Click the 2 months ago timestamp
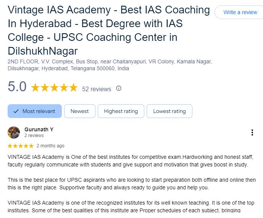263x218 pixels. click(x=50, y=146)
